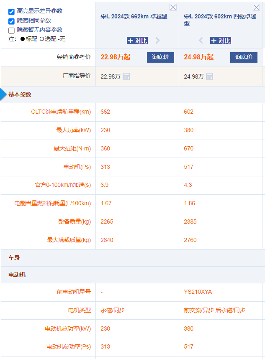The width and height of the screenshot is (265, 359).
Task: Remove 宋L 602km 四驱卓越型 column with X
Action: (256, 8)
